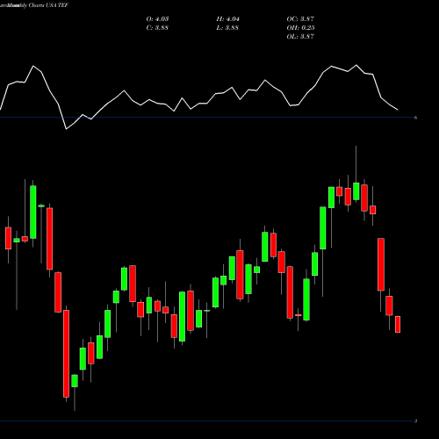Viewport: 439px width, 439px height.
Task: Click the last red candlestick on the chart
Action: coord(398,324)
